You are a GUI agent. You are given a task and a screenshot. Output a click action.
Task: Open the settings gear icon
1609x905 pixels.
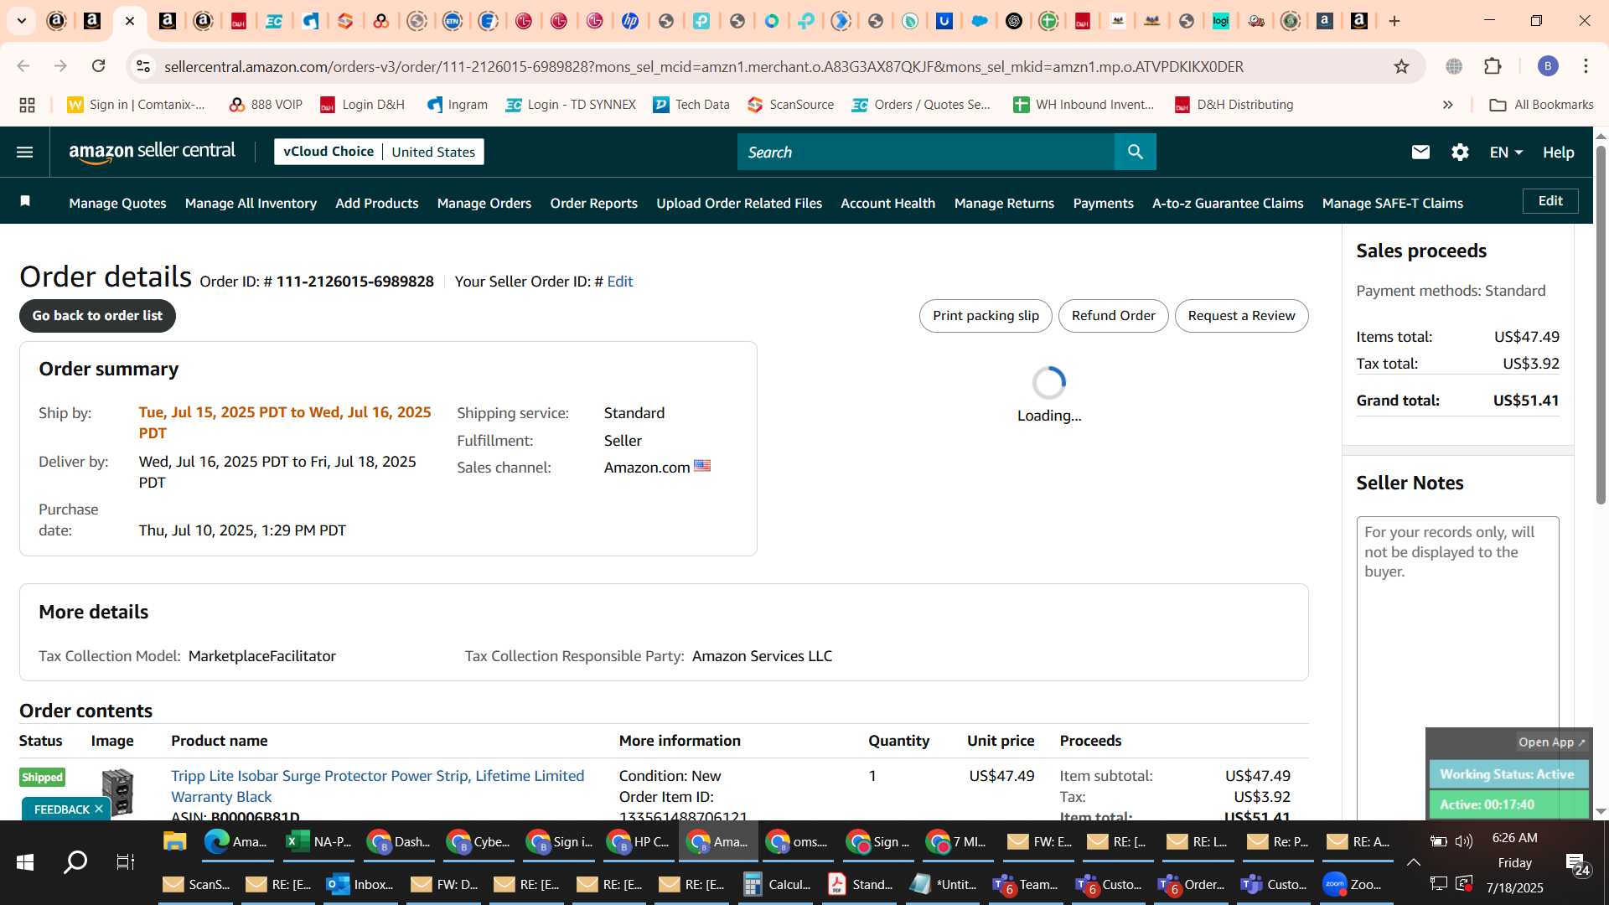point(1460,152)
